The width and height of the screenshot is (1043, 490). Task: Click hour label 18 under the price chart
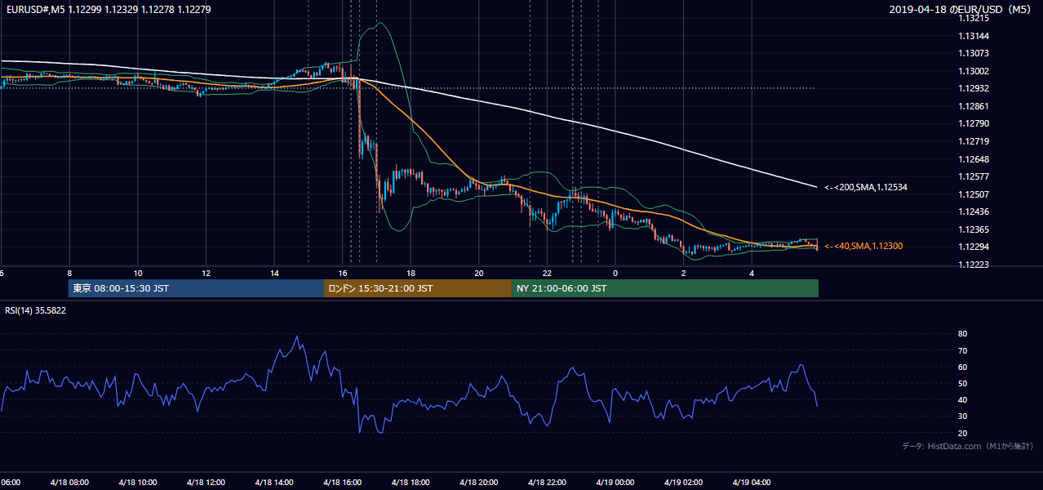tap(411, 273)
